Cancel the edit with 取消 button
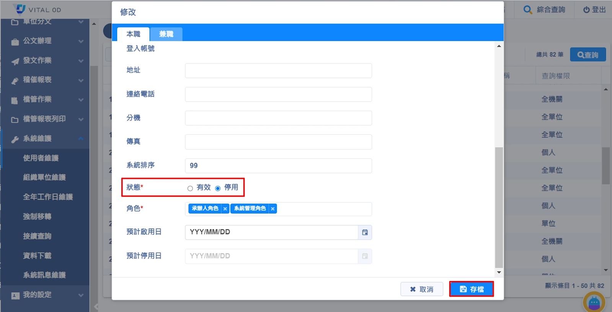Screen dimensions: 612x312 point(421,289)
